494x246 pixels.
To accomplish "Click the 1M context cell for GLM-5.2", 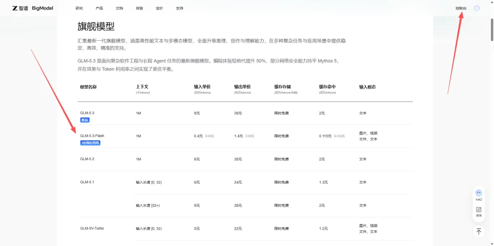I will point(139,160).
